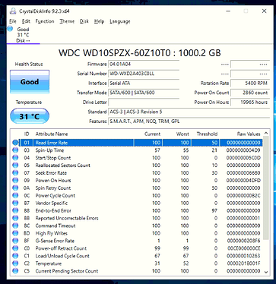Click the Interface field Serial ATA
Screen dimensions: 276x284
tap(144, 84)
